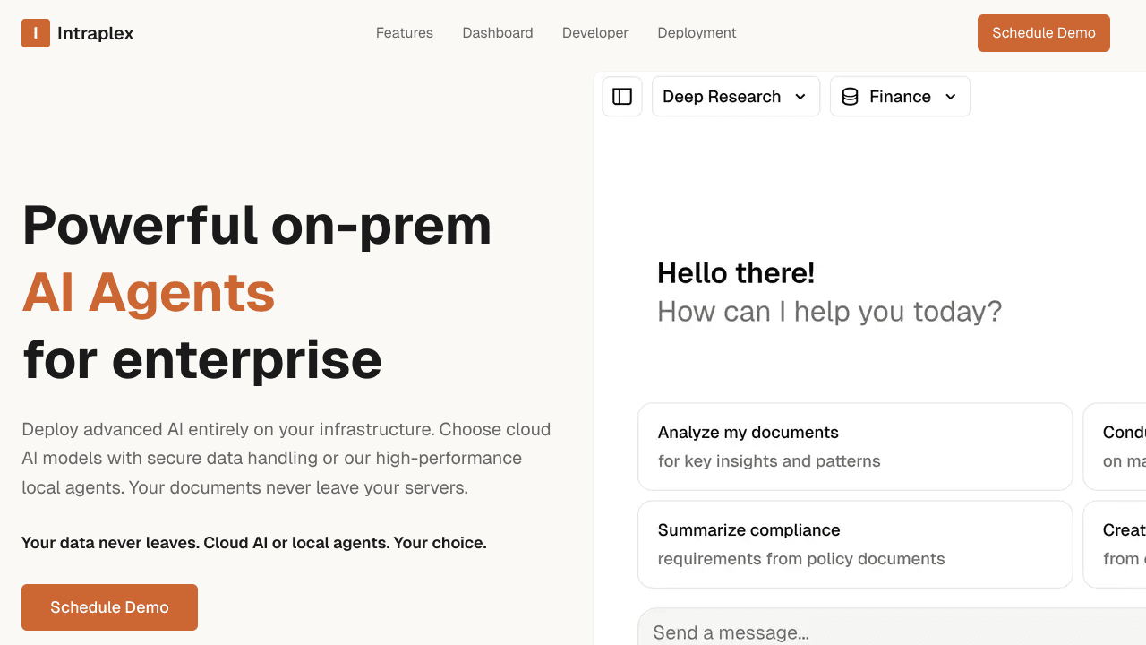This screenshot has width=1146, height=645.
Task: Click Schedule Demo button below hero text
Action: coord(109,607)
